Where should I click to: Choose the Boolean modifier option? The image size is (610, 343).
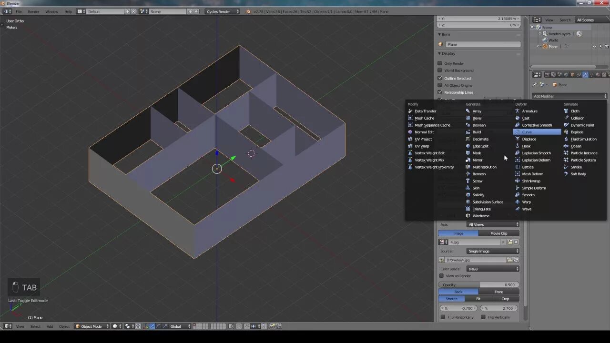click(478, 125)
